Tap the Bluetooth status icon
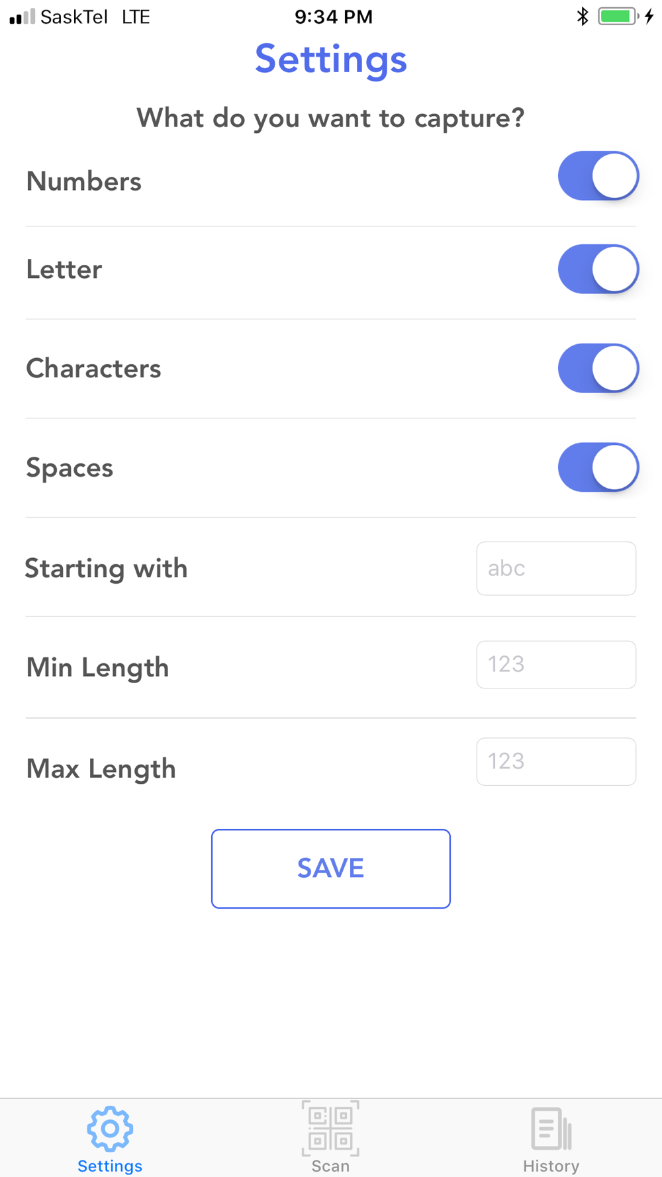Image resolution: width=662 pixels, height=1177 pixels. pyautogui.click(x=583, y=17)
